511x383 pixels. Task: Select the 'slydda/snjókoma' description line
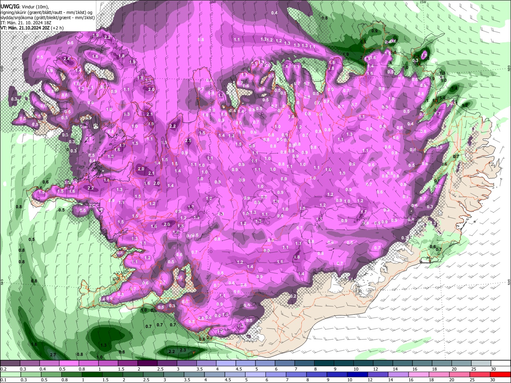pyautogui.click(x=48, y=18)
